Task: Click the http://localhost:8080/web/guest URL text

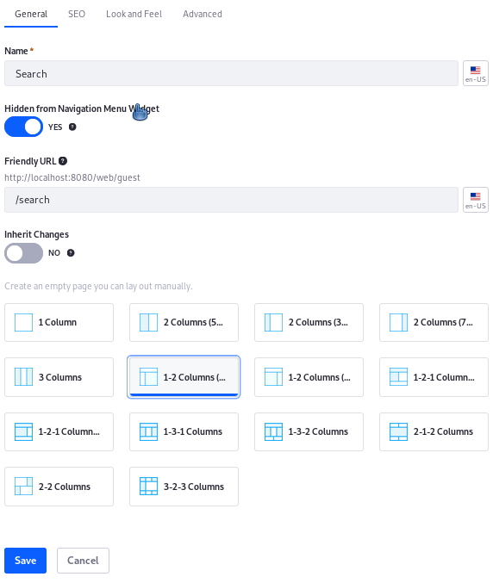Action: click(x=72, y=177)
